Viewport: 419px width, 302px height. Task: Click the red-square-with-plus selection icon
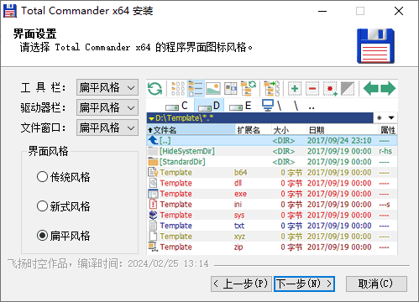[x=330, y=89]
